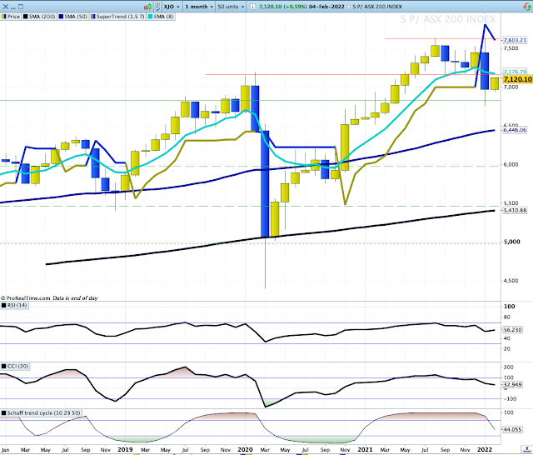Click the 7,603.21 SuperTrend value label
Viewport: 533px width, 455px height.
[x=515, y=40]
